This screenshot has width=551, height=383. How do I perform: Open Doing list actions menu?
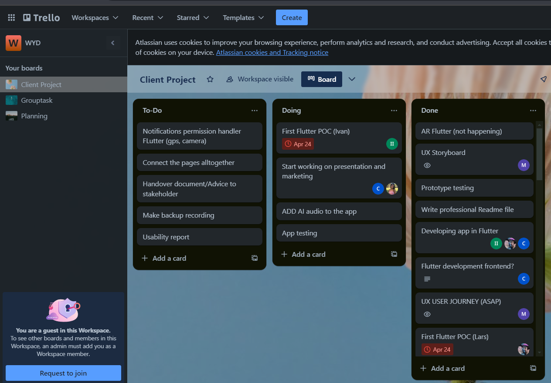pos(394,111)
